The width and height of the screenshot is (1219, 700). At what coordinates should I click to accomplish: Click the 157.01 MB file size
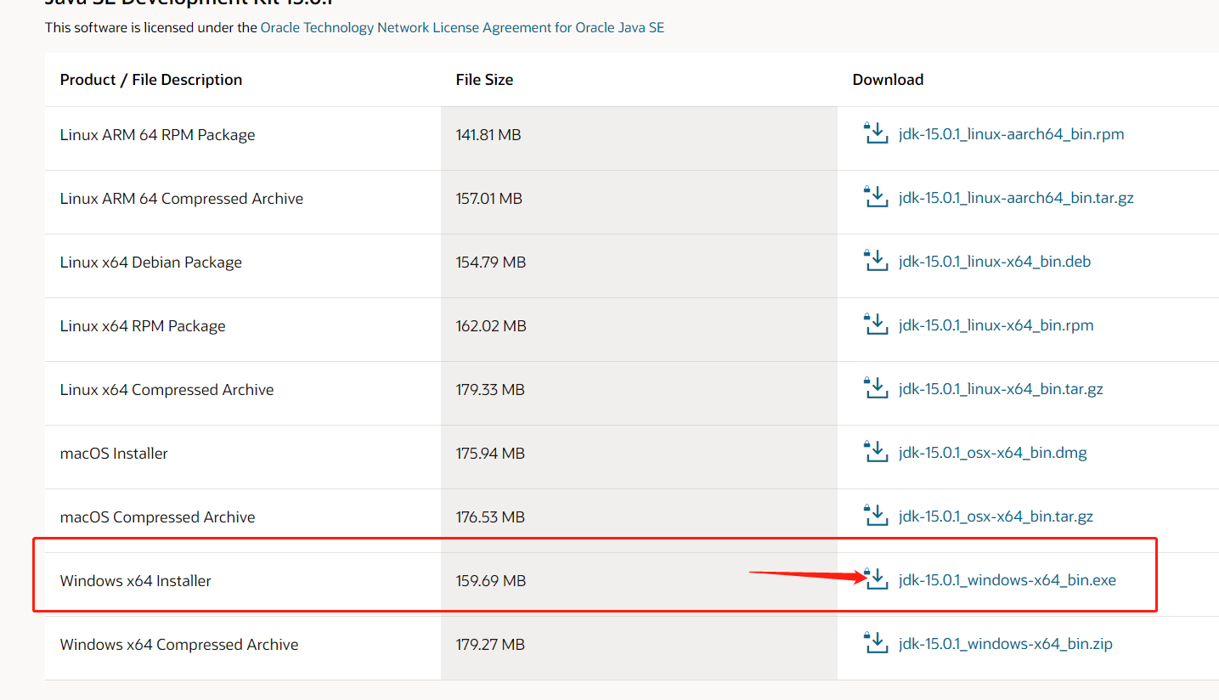pyautogui.click(x=489, y=199)
